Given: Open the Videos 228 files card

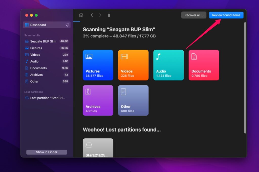Looking at the screenshot, I should click(133, 65).
